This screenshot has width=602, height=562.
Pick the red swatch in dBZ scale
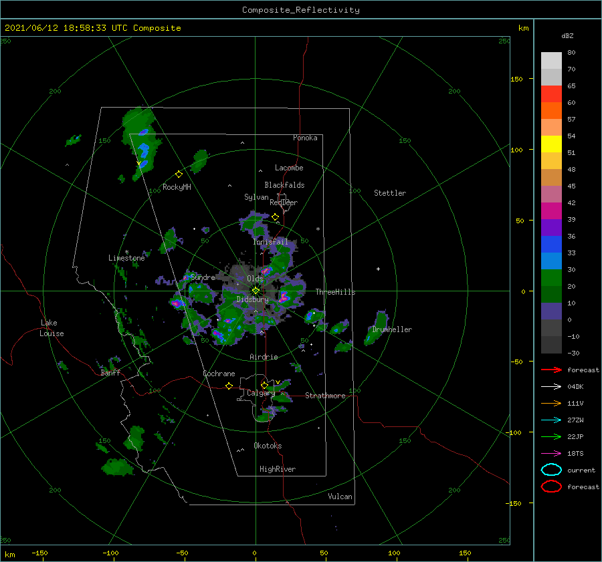click(551, 94)
